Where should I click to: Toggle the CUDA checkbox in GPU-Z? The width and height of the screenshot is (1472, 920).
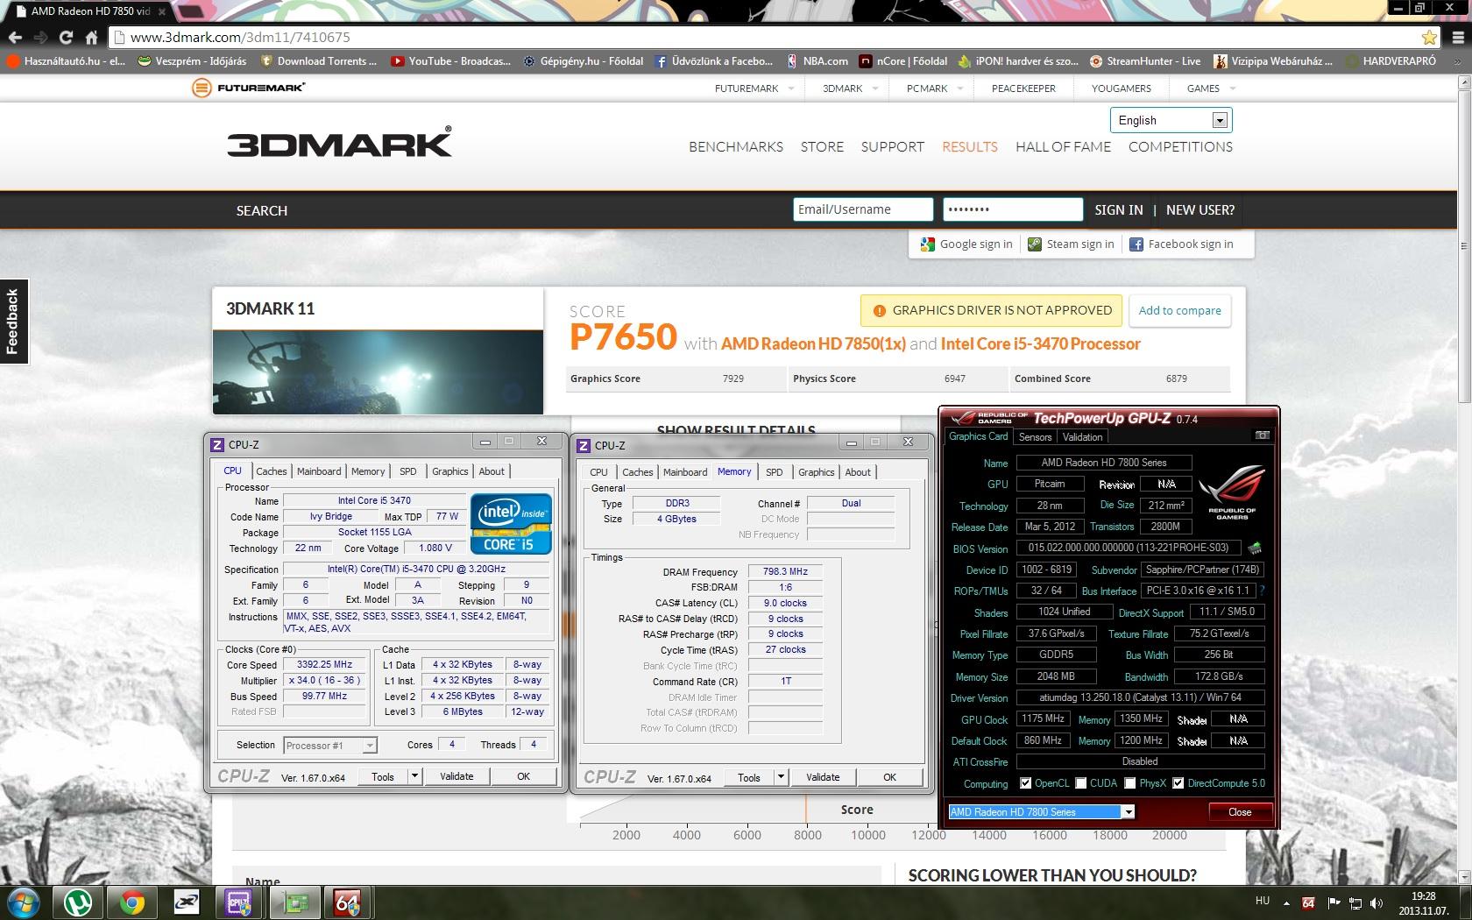tap(1081, 783)
